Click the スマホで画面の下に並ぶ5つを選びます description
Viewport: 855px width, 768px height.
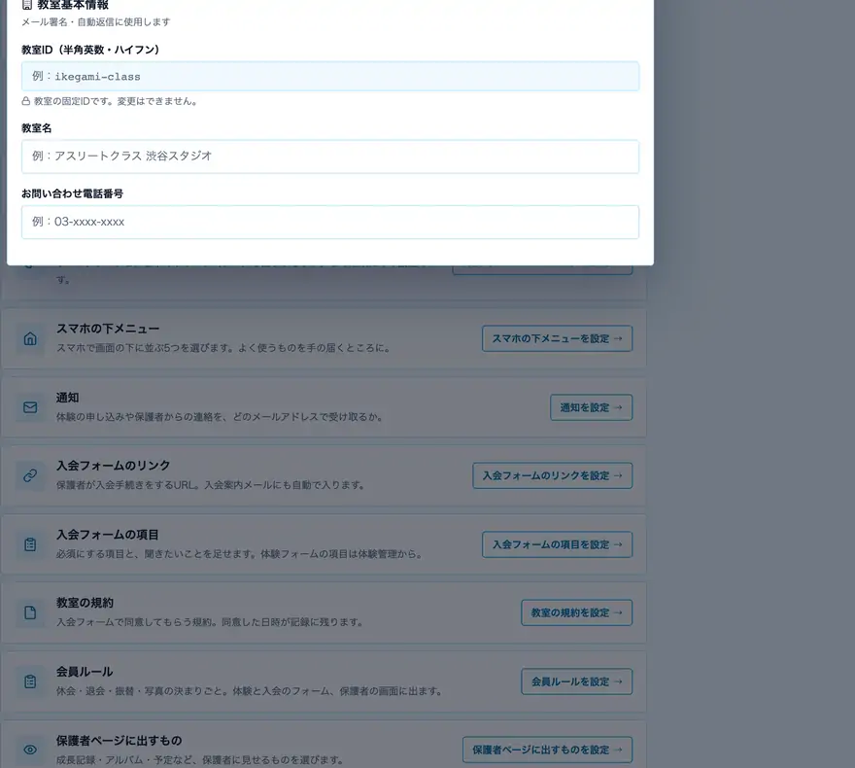[x=223, y=347]
